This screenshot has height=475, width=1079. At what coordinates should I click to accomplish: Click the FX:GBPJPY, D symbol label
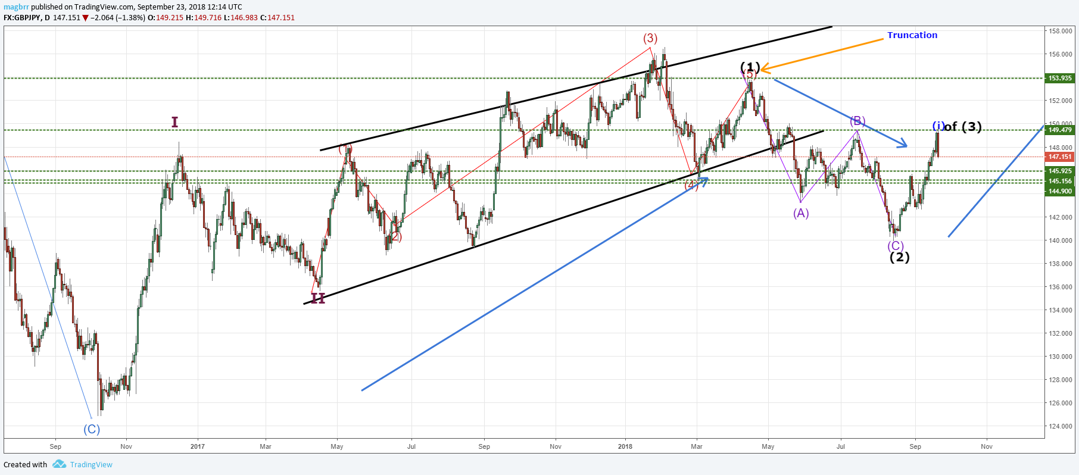pyautogui.click(x=27, y=18)
